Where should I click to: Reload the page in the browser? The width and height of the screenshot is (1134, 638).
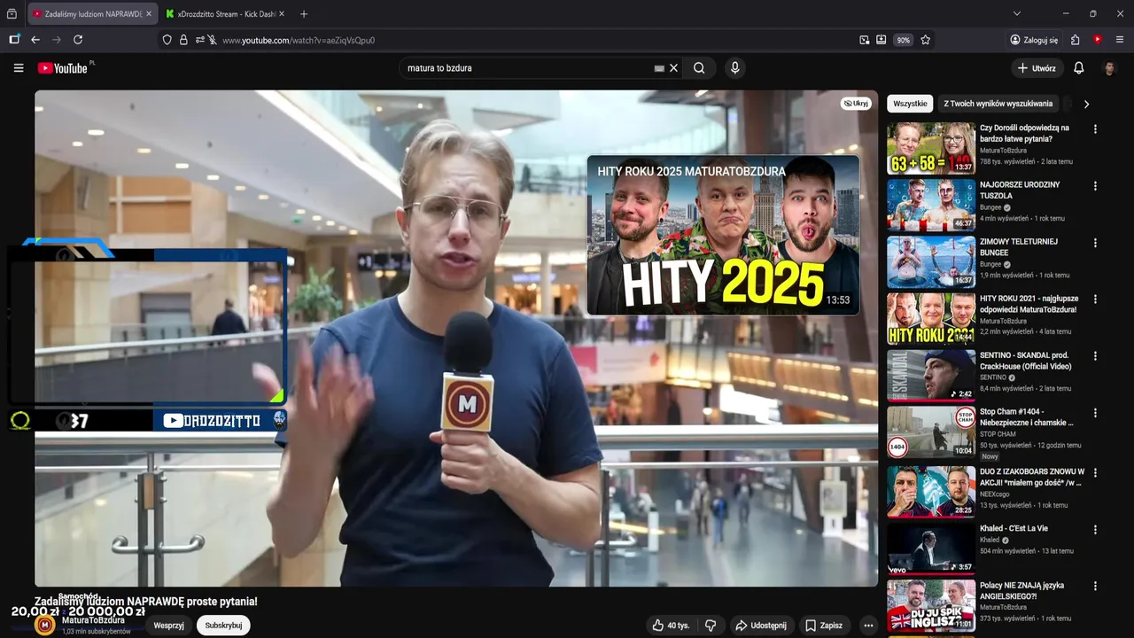[78, 40]
